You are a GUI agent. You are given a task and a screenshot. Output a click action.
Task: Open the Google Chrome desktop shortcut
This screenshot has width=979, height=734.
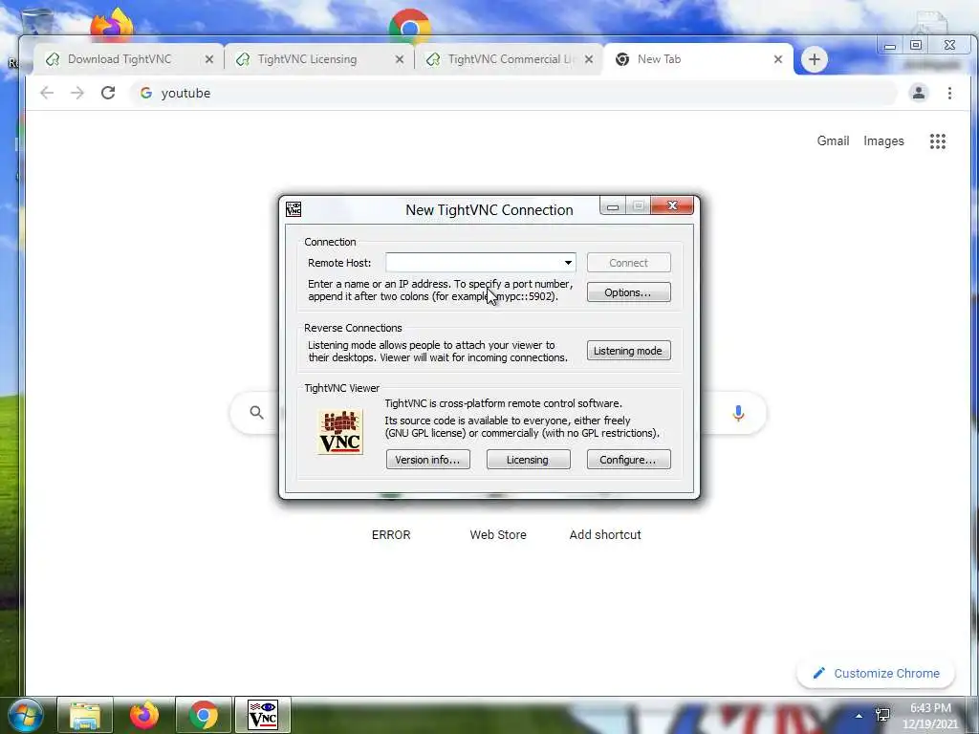(409, 26)
